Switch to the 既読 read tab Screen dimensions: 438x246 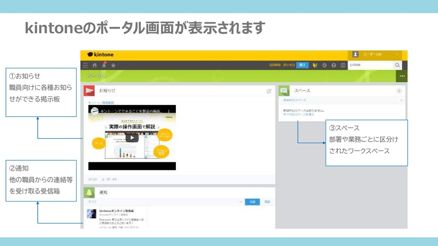267,202
